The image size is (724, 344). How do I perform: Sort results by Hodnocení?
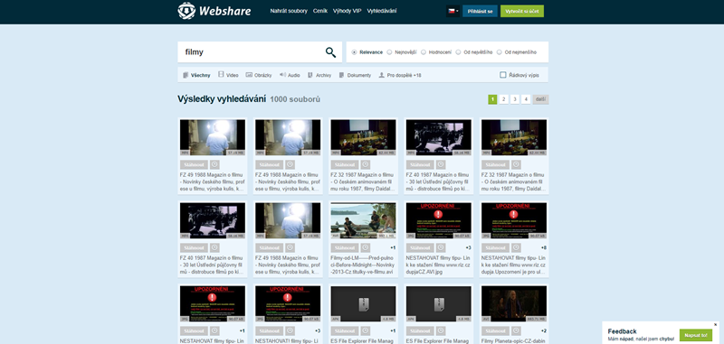(x=436, y=52)
